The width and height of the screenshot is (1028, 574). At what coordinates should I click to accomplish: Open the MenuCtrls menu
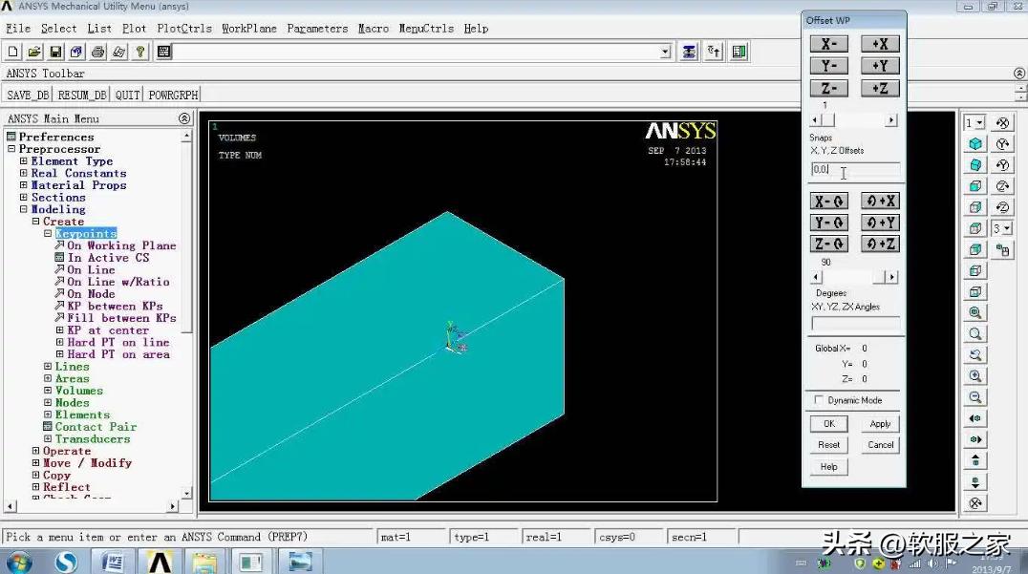point(426,29)
